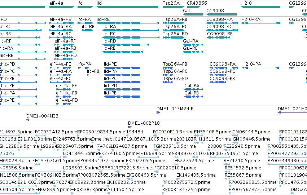
Task: Select transcript eIF-4a-RA
Action: (x=61, y=30)
